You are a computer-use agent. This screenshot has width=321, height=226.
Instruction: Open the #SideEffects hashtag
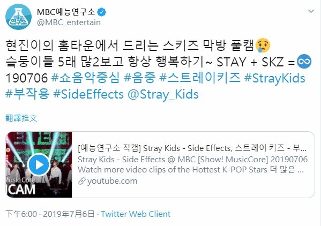coord(88,94)
